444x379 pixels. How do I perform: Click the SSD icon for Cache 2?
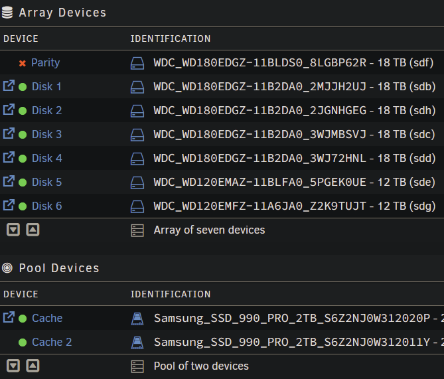tap(137, 342)
